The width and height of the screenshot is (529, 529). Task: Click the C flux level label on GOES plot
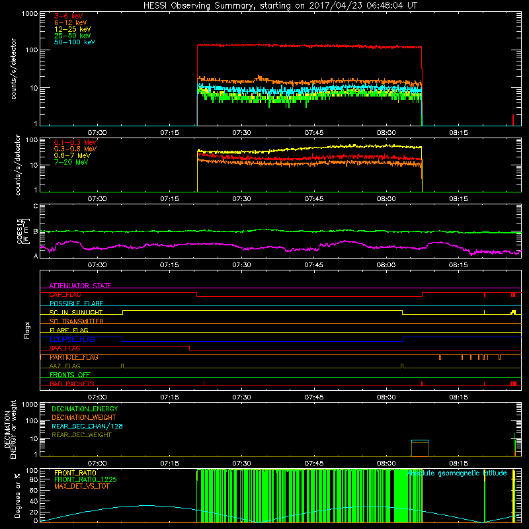[36, 206]
